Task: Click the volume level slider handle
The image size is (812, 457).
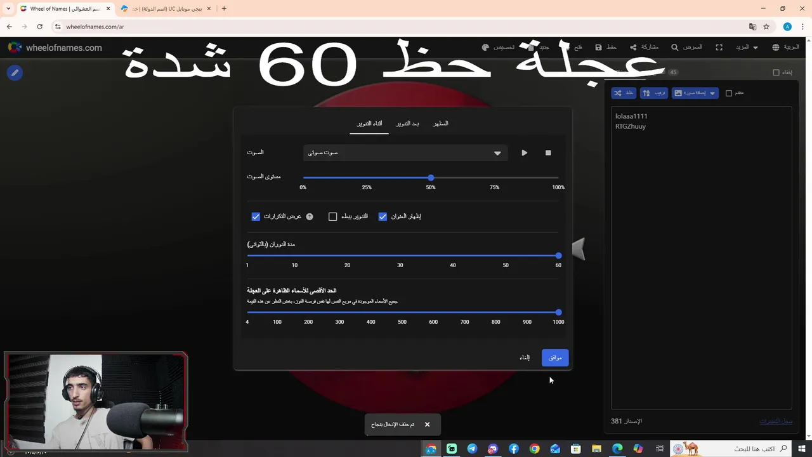Action: 431,178
